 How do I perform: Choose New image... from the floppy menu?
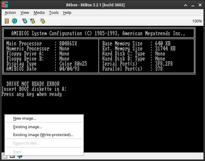[44, 118]
